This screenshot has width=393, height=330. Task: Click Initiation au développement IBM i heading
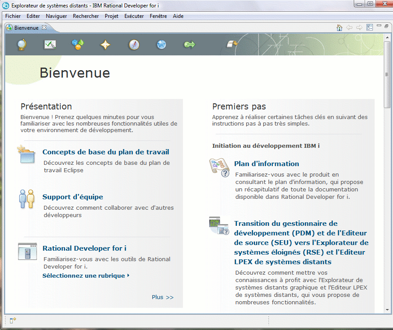(x=266, y=146)
